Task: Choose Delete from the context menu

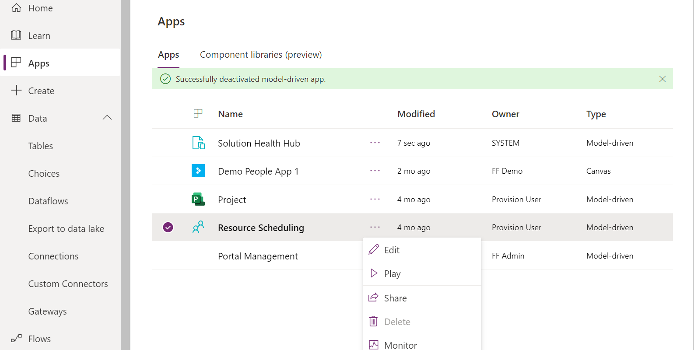Action: tap(422, 322)
